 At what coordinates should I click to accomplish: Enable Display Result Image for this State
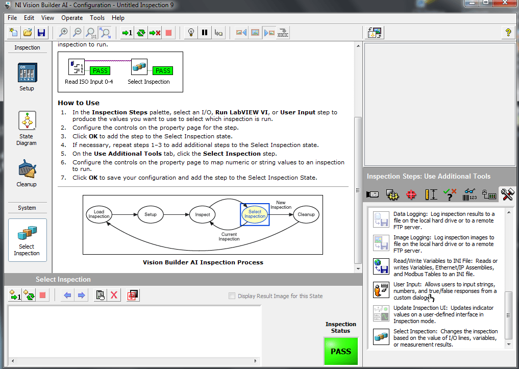tap(232, 296)
